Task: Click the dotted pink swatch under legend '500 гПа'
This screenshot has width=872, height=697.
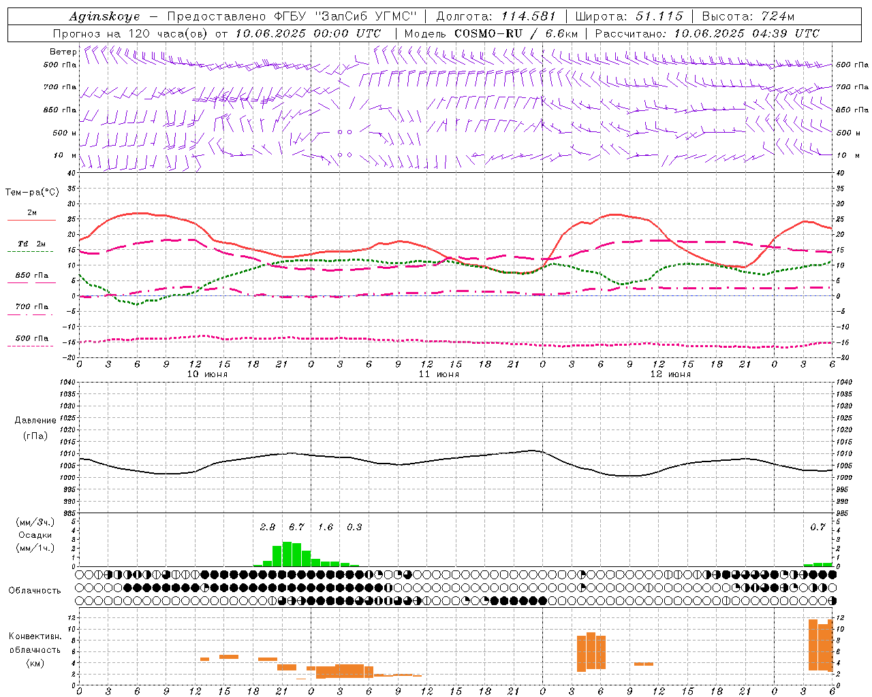Action: click(x=31, y=346)
